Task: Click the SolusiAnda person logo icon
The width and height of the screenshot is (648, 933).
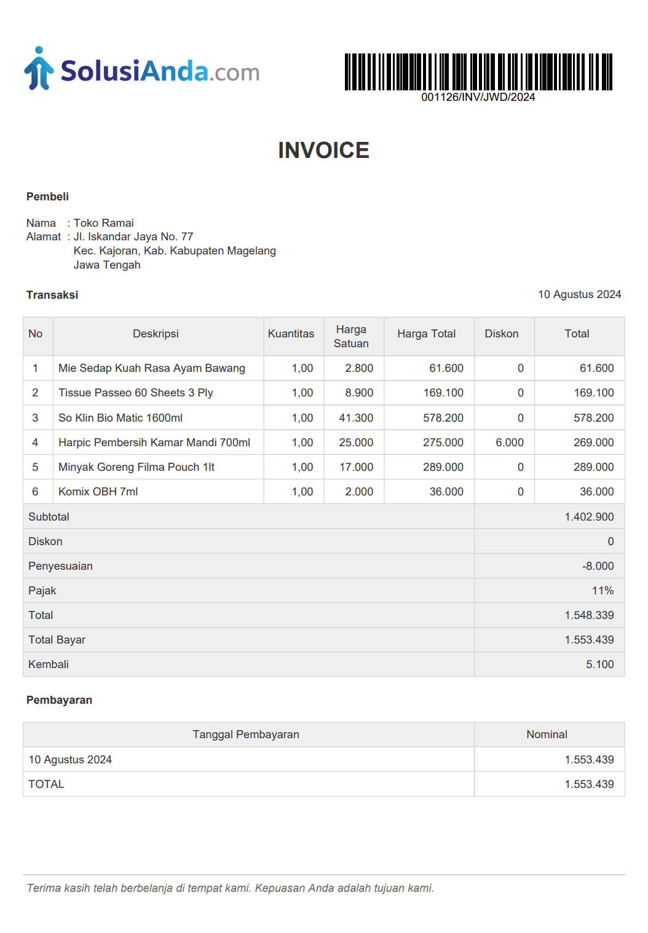Action: click(39, 69)
